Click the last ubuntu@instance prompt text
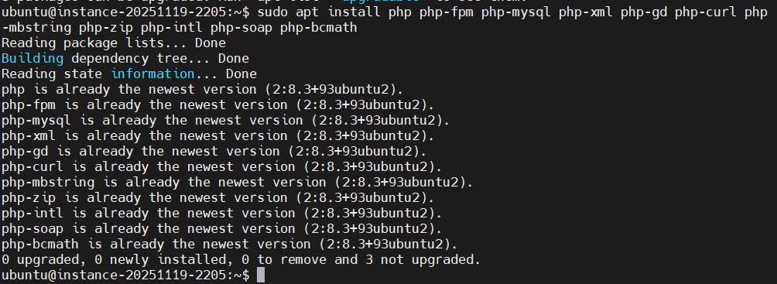The image size is (777, 284). click(125, 275)
